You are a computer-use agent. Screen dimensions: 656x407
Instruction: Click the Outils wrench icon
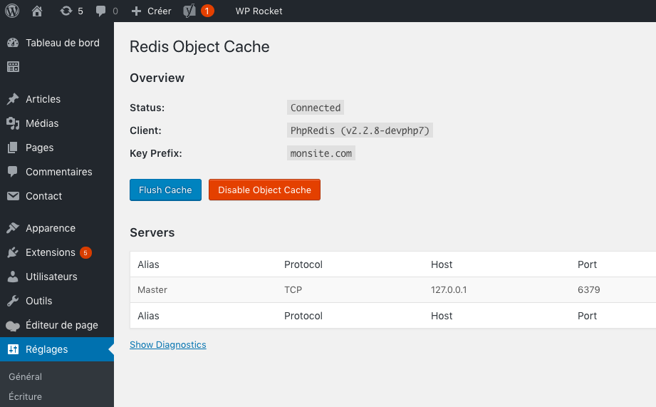pyautogui.click(x=13, y=301)
